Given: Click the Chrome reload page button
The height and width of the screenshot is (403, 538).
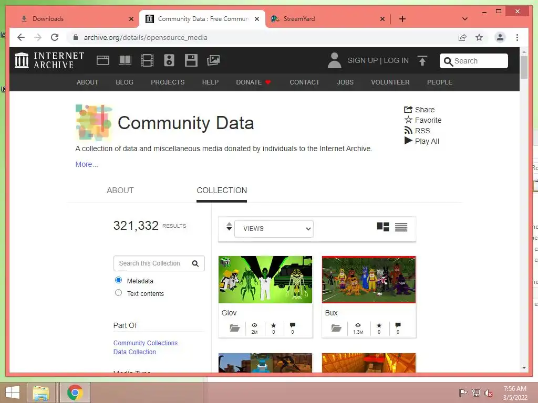Looking at the screenshot, I should pos(55,37).
